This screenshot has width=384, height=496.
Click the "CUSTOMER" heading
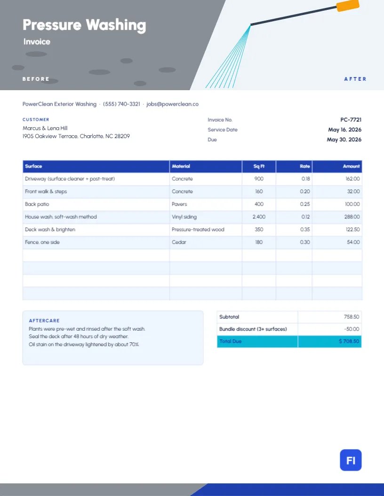coord(36,120)
